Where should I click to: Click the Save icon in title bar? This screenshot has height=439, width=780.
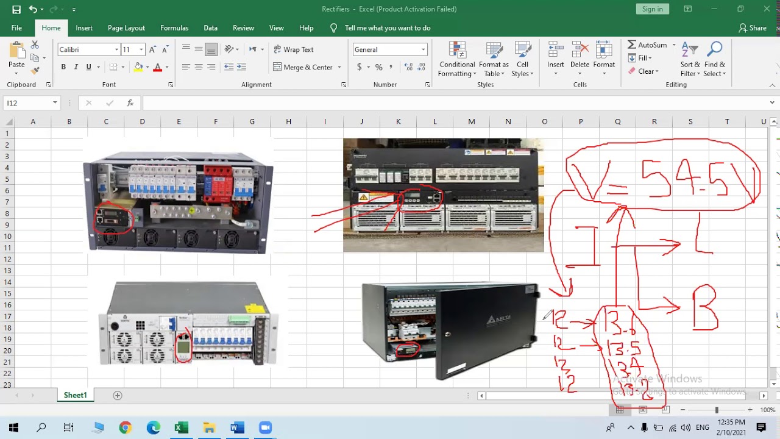pos(16,9)
